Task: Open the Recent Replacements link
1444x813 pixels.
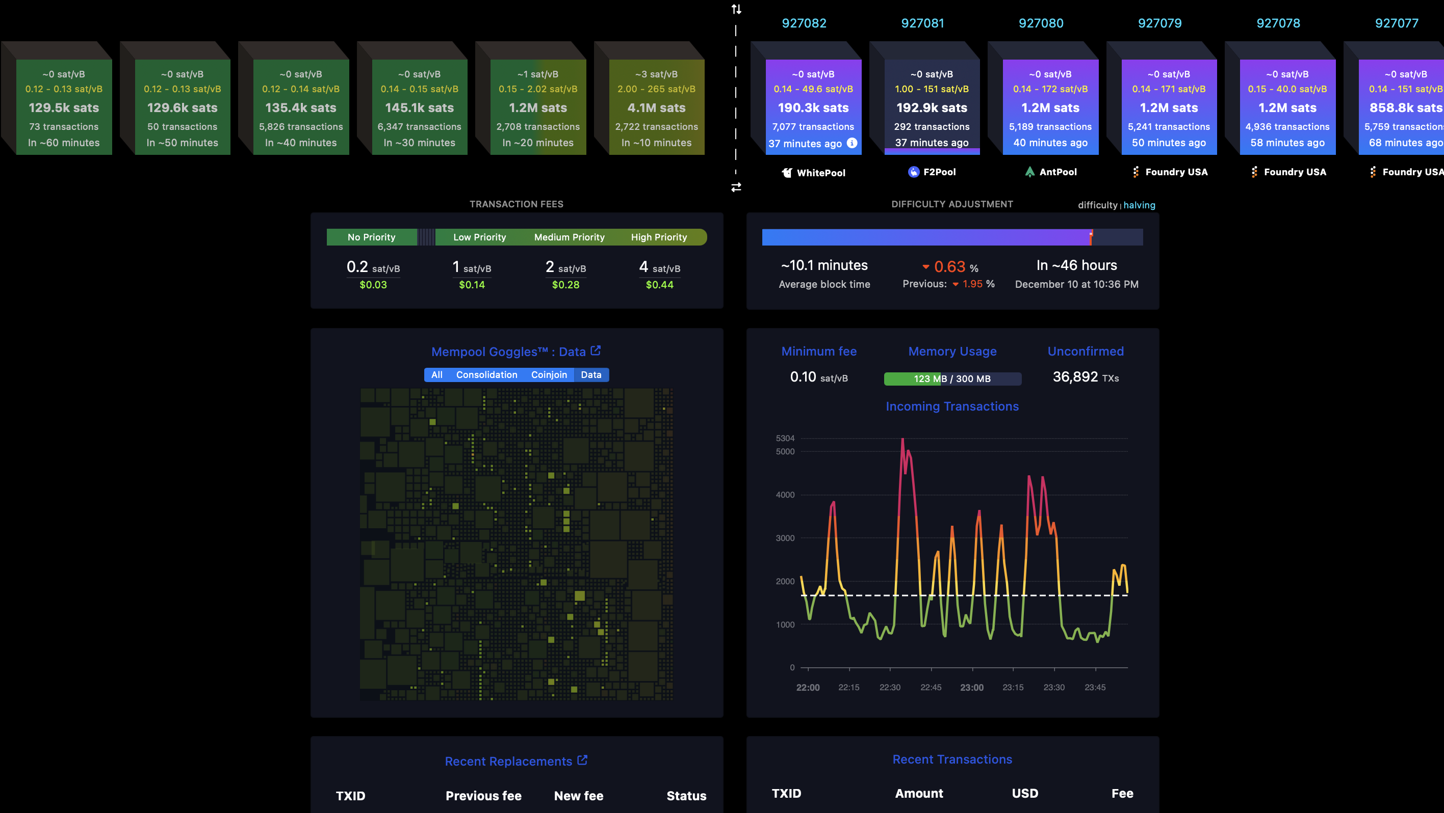Action: click(x=508, y=762)
